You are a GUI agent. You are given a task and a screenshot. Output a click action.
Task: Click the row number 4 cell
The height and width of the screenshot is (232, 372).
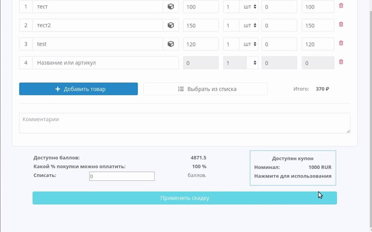[26, 63]
